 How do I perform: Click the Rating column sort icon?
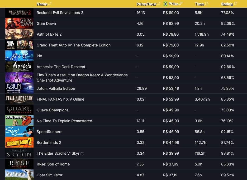235,4
